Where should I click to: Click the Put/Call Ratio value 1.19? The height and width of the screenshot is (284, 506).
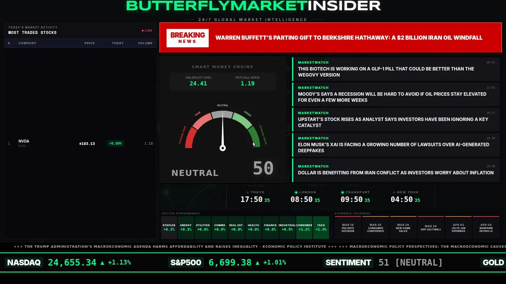point(247,83)
